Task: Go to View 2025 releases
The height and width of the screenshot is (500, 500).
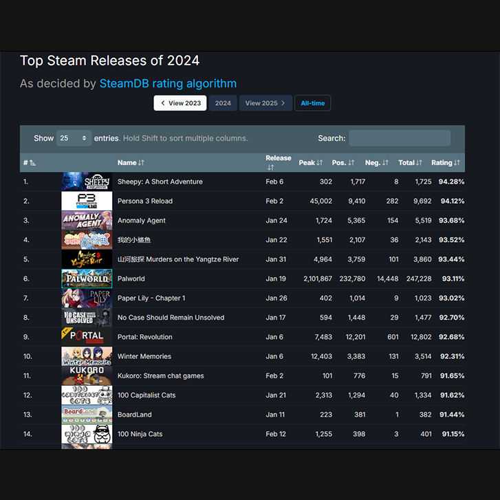Action: 265,103
